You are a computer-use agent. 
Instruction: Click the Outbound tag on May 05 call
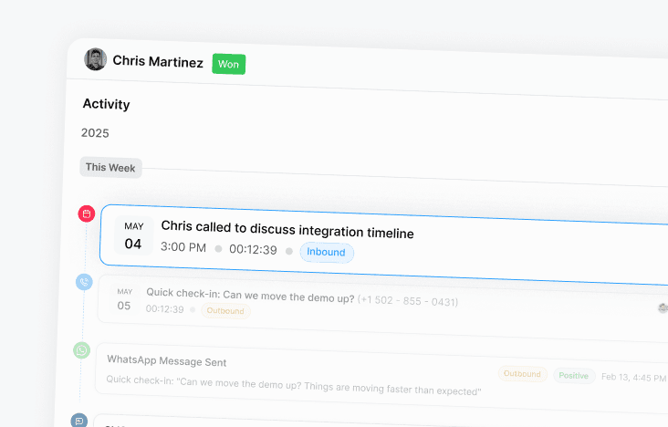coord(225,310)
